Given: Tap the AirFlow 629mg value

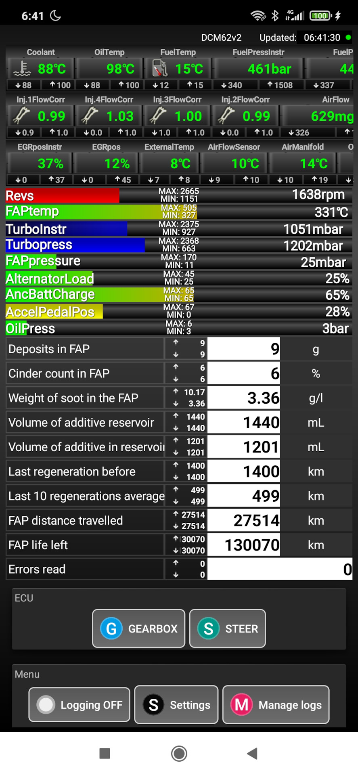Looking at the screenshot, I should [332, 116].
